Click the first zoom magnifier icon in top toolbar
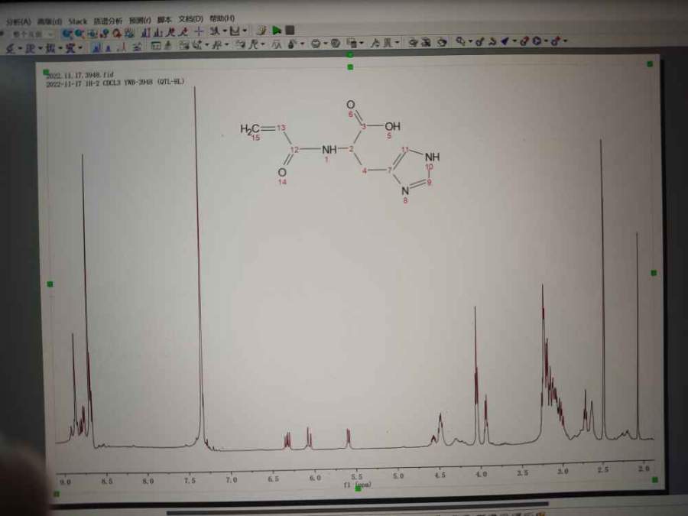Viewport: 688px width, 516px height. pos(67,33)
